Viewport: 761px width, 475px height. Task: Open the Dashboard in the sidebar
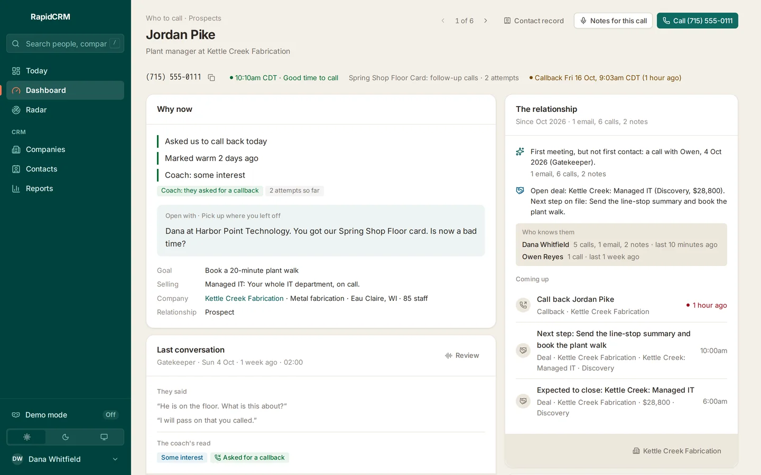tap(66, 90)
